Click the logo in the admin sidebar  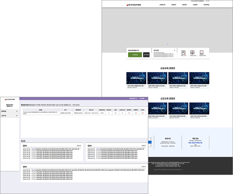click(x=10, y=99)
